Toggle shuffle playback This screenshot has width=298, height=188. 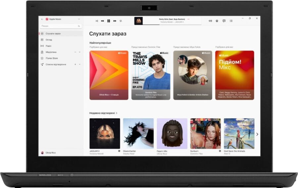(97, 21)
